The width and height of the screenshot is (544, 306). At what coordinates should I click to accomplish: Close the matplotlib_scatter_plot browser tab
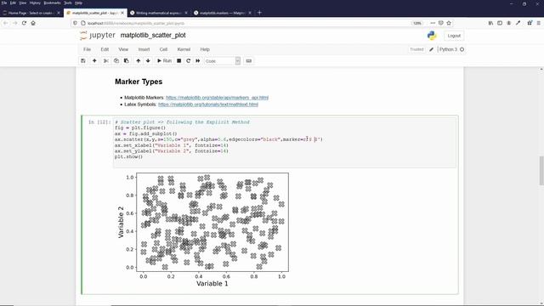click(122, 13)
